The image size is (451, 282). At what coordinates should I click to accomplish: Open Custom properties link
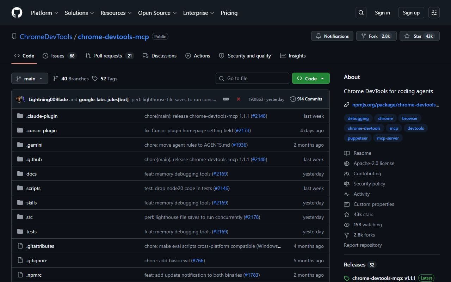tap(374, 204)
